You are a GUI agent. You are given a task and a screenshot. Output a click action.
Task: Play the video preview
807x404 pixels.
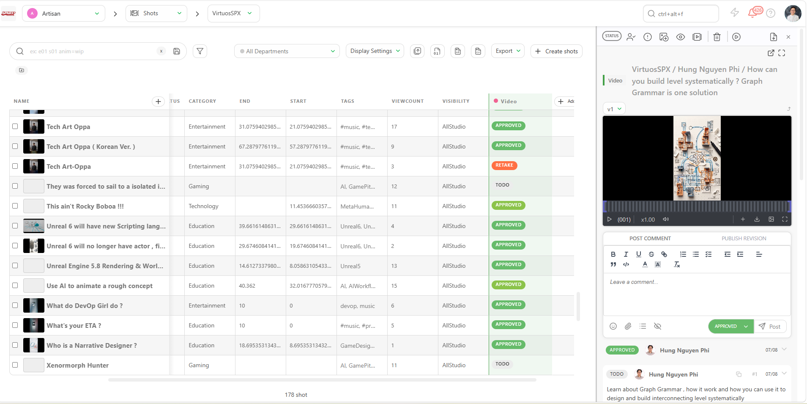click(x=610, y=220)
